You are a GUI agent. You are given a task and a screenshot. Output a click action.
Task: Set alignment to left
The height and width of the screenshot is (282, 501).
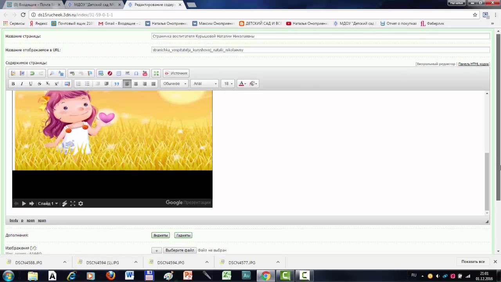pyautogui.click(x=127, y=83)
